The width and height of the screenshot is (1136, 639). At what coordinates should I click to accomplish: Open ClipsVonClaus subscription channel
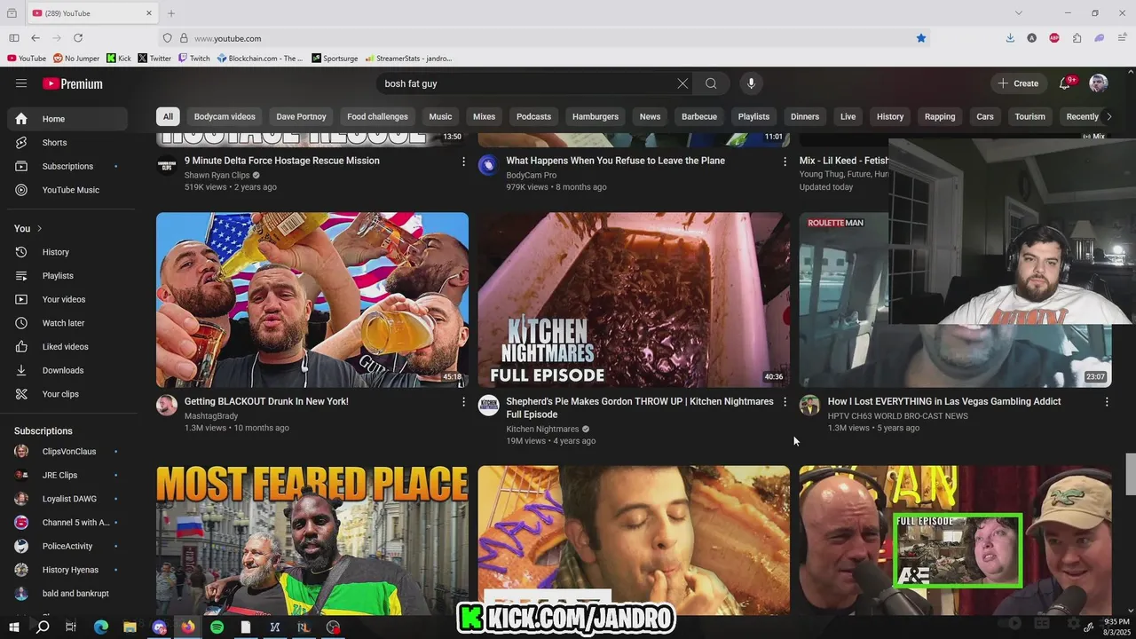pyautogui.click(x=67, y=451)
